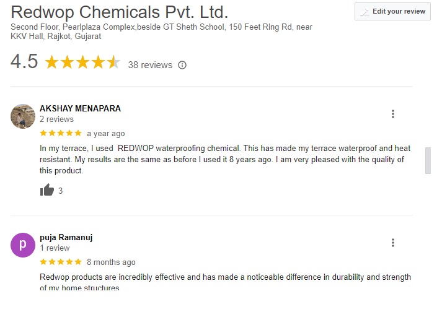Click Akshay Menapara's profile photo
The width and height of the screenshot is (442, 312).
23,116
